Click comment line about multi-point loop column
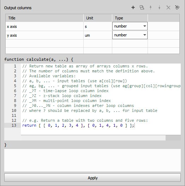Screen dimensions: 185x186 tap(66, 101)
